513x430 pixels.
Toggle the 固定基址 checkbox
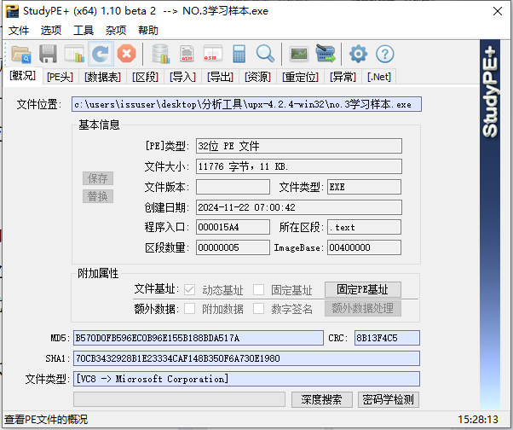(258, 290)
